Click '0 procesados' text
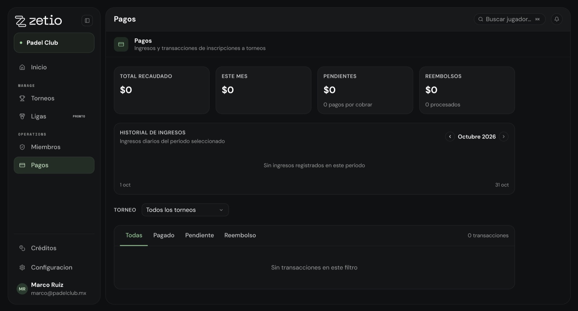 click(443, 105)
